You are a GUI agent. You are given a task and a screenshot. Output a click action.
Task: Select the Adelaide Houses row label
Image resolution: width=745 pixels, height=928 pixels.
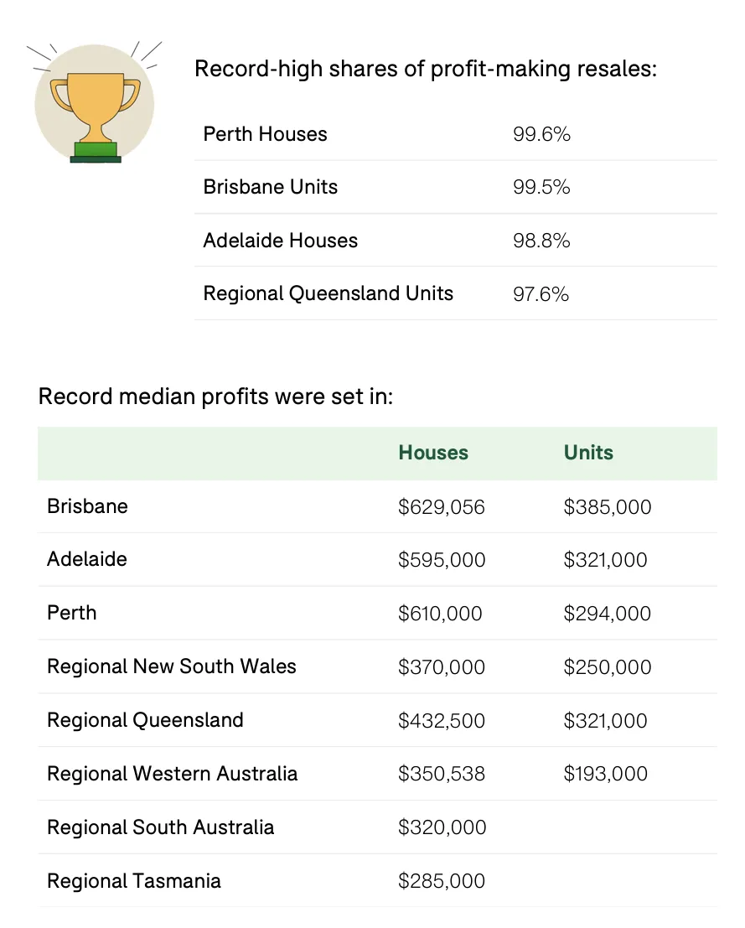coord(281,241)
